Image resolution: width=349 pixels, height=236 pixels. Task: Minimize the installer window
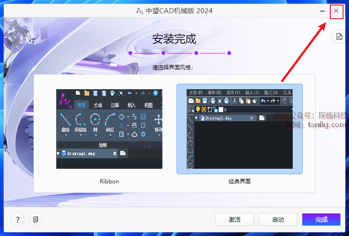pos(322,11)
